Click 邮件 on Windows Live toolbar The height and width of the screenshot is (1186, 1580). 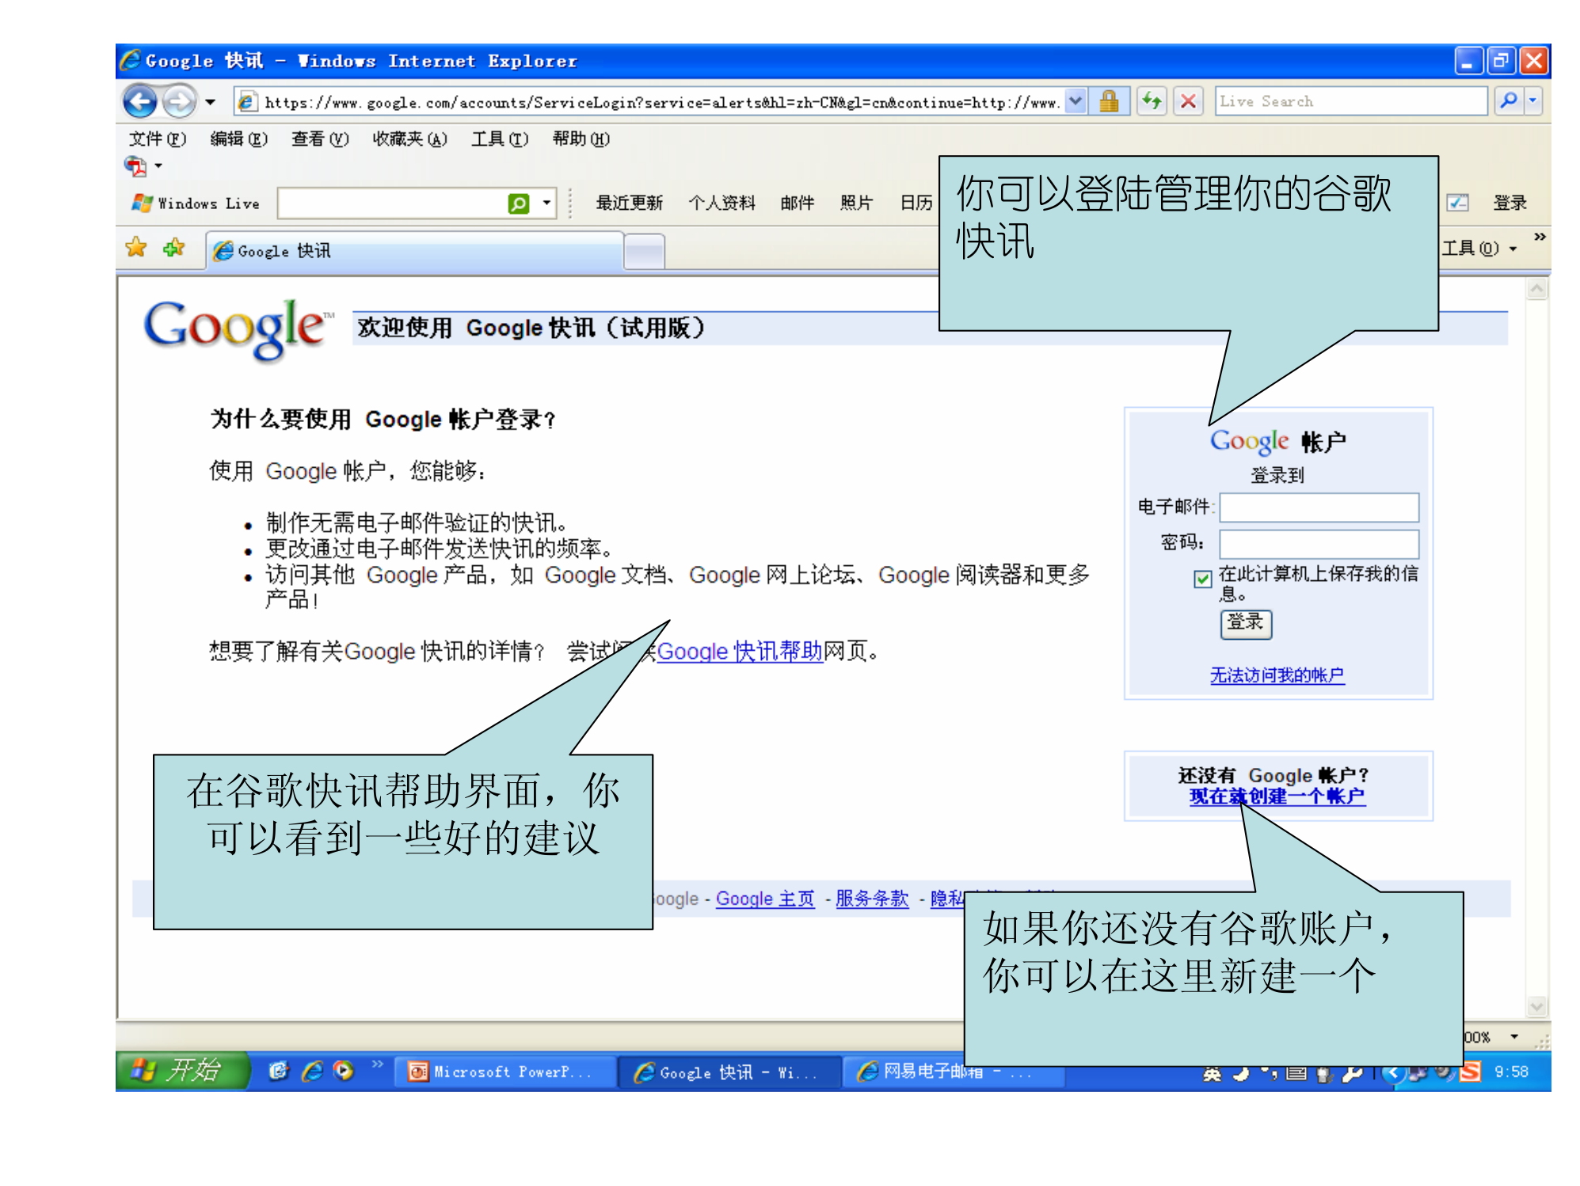pos(797,203)
